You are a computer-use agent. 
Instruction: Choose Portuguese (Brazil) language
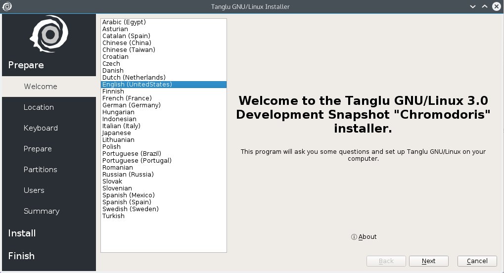164,154
